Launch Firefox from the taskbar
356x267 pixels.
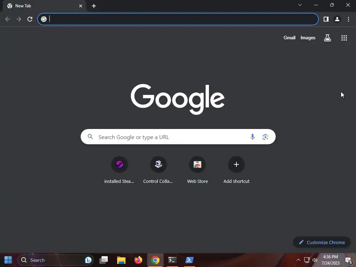pos(138,260)
